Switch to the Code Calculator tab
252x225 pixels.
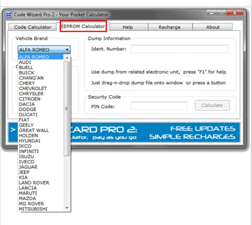(32, 27)
